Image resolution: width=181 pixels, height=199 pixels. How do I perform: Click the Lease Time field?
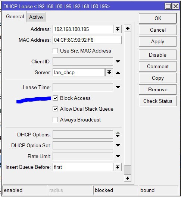[x=83, y=87]
